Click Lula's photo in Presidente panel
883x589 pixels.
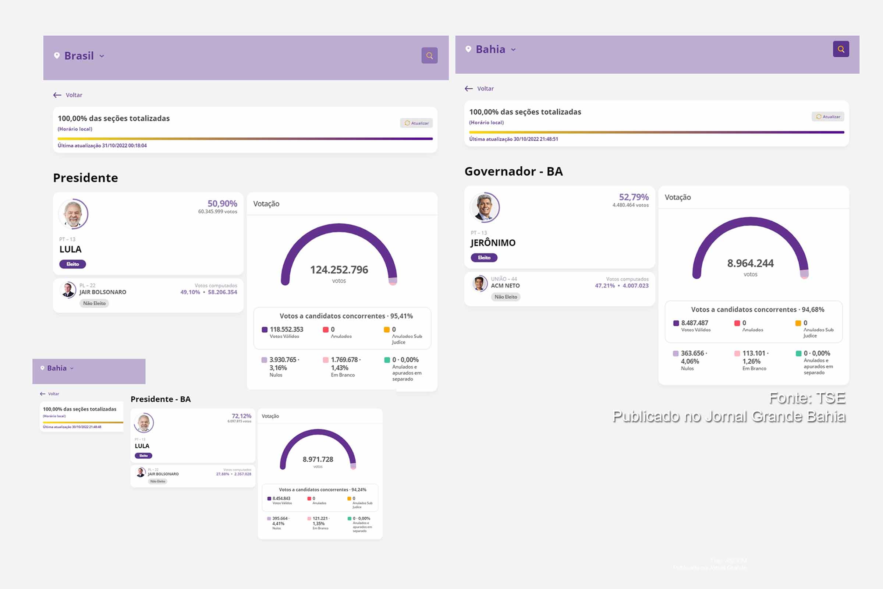[x=73, y=214]
